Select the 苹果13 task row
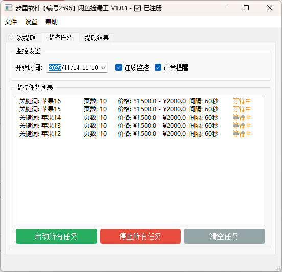The height and width of the screenshot is (272, 282). coord(140,125)
